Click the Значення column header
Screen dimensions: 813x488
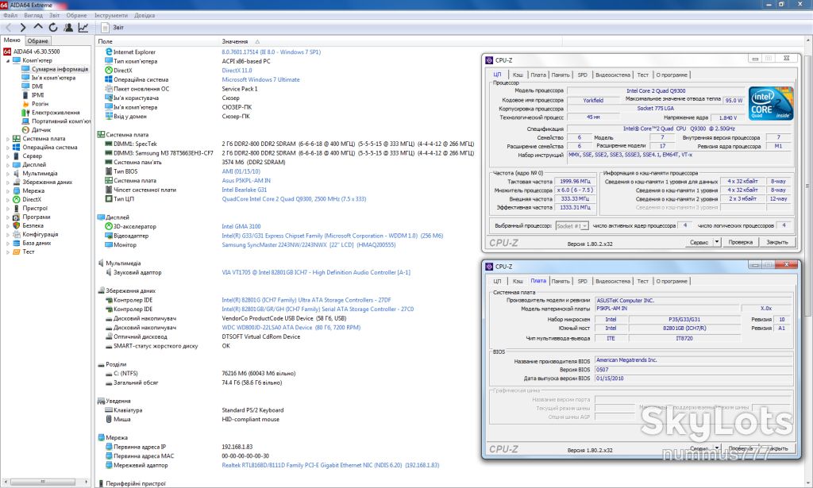click(x=235, y=41)
